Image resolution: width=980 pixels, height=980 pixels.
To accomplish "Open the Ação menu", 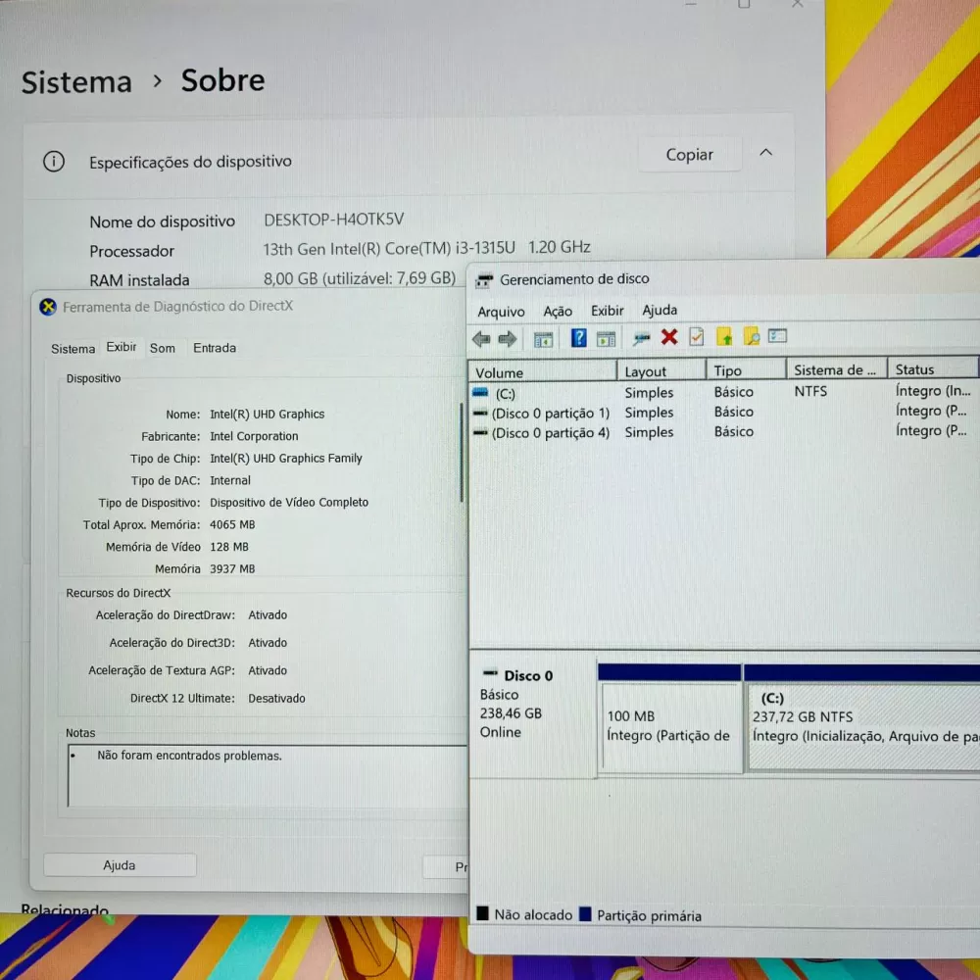I will [558, 311].
